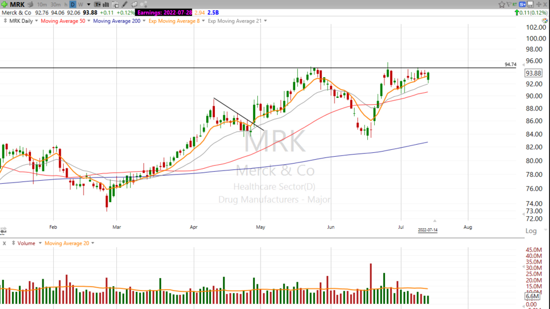Select the pencil drawing tool

coord(124,5)
